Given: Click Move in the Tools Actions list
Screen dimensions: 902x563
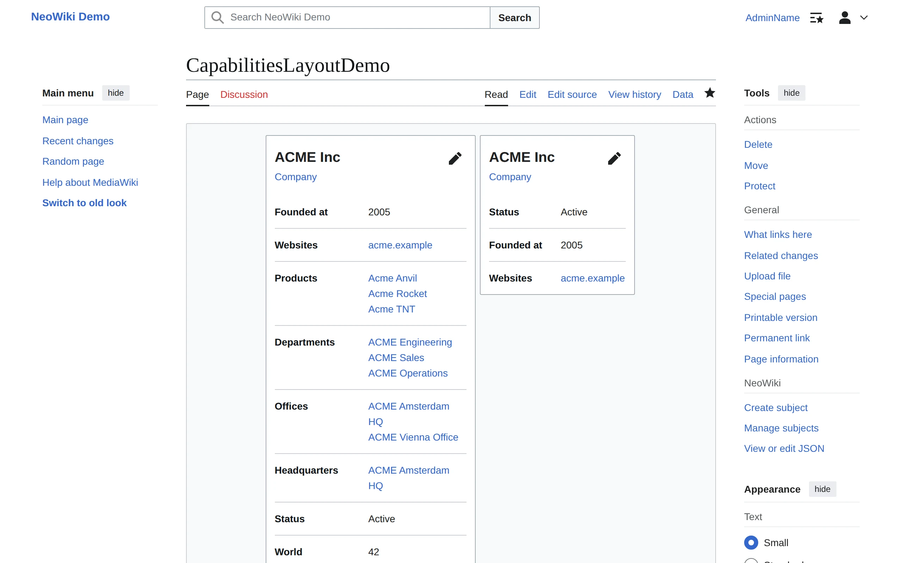Looking at the screenshot, I should pos(756,165).
